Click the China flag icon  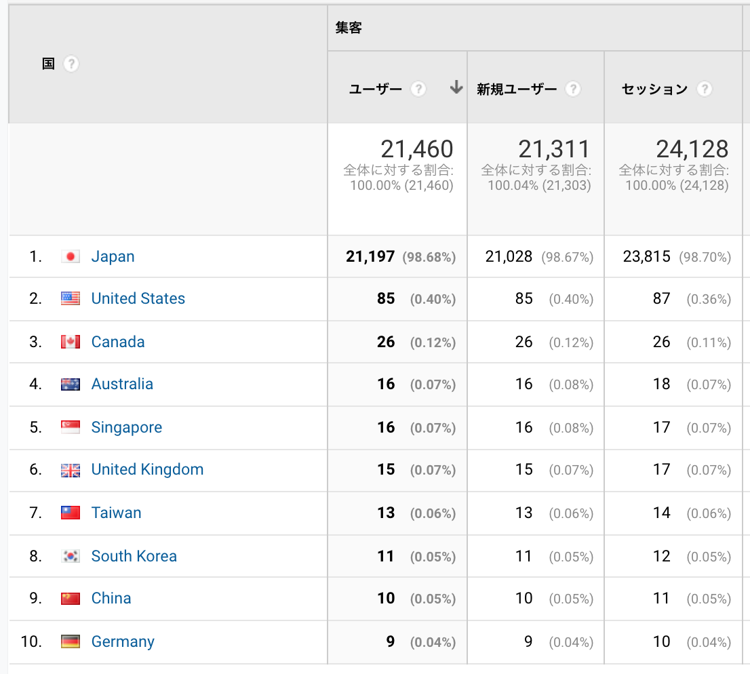(x=71, y=599)
